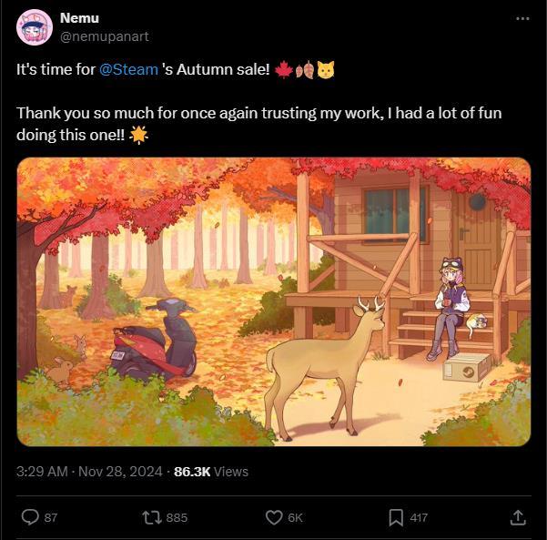This screenshot has height=540, width=547.
Task: View analytics via 86.3K Views
Action: pos(211,471)
